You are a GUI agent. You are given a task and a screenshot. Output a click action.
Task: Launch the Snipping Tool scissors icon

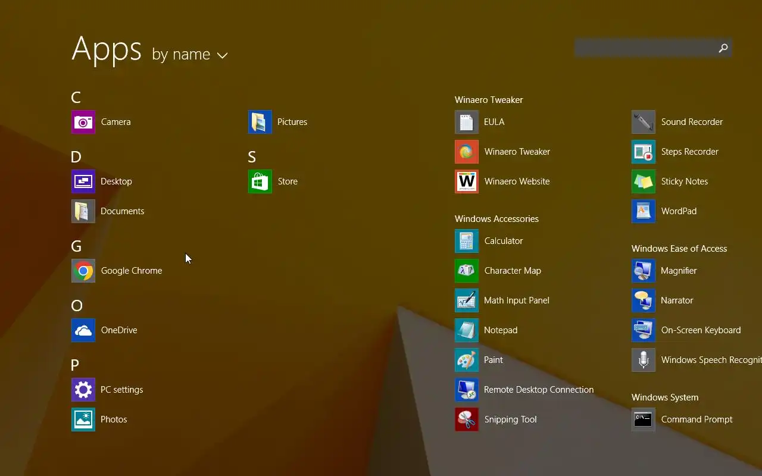click(x=467, y=419)
